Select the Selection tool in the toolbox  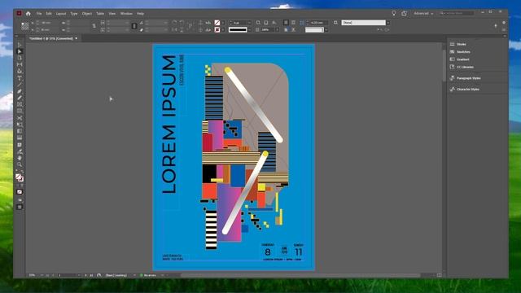pyautogui.click(x=20, y=45)
